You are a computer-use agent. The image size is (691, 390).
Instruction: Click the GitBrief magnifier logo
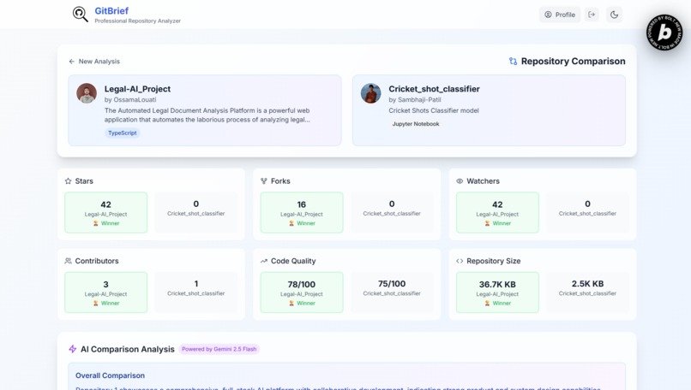[81, 14]
